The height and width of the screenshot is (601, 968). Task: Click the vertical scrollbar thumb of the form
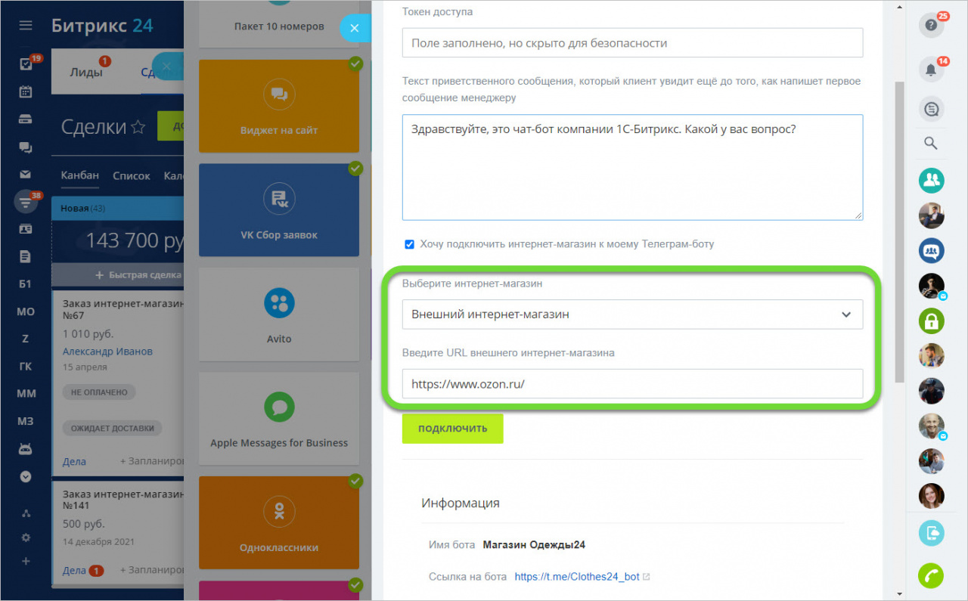[899, 232]
